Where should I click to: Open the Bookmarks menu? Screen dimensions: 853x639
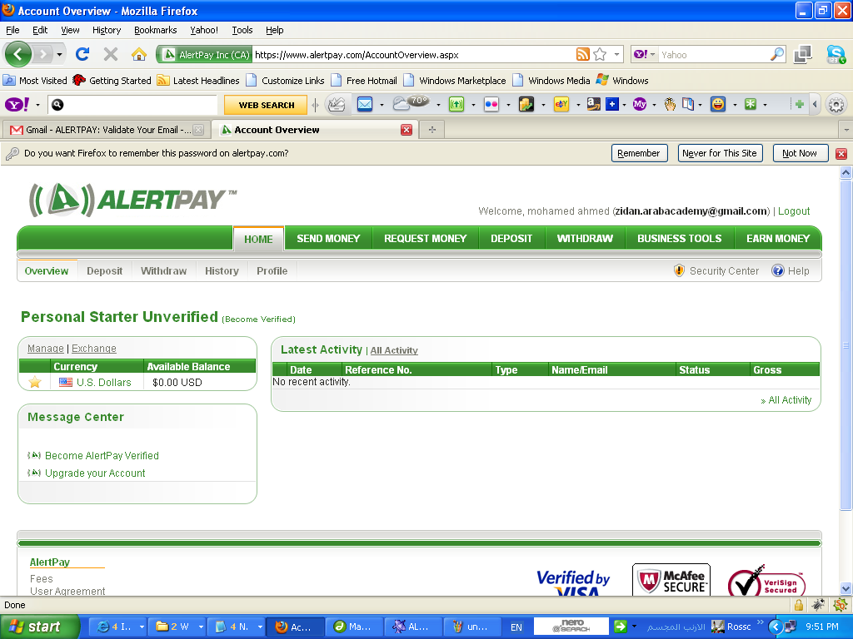[x=156, y=30]
